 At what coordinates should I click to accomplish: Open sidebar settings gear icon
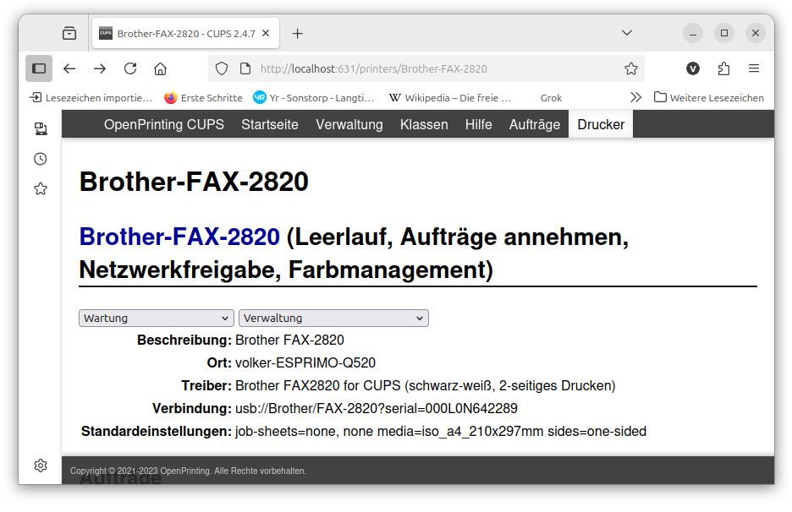[41, 465]
